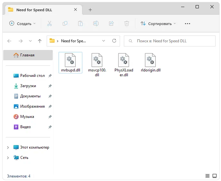Select the mrbupd.dll file
This screenshot has width=221, height=181.
coord(70,62)
